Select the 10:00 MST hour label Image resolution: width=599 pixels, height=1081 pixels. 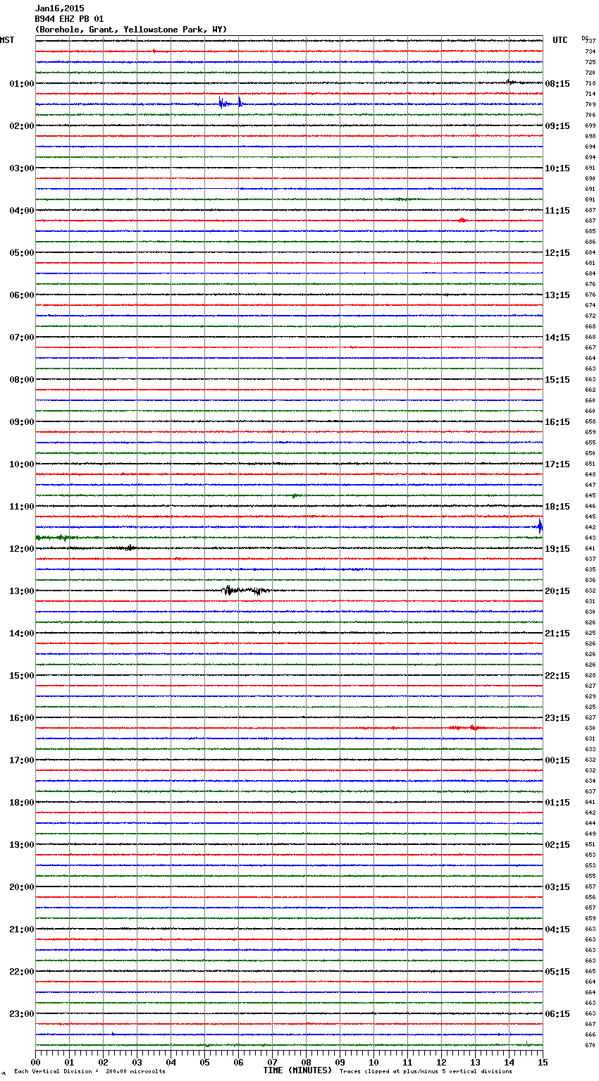point(22,464)
